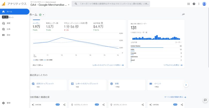The height and width of the screenshot is (108, 209).
Task: Click the reports snapshot card chart icon
Action: 72,84
